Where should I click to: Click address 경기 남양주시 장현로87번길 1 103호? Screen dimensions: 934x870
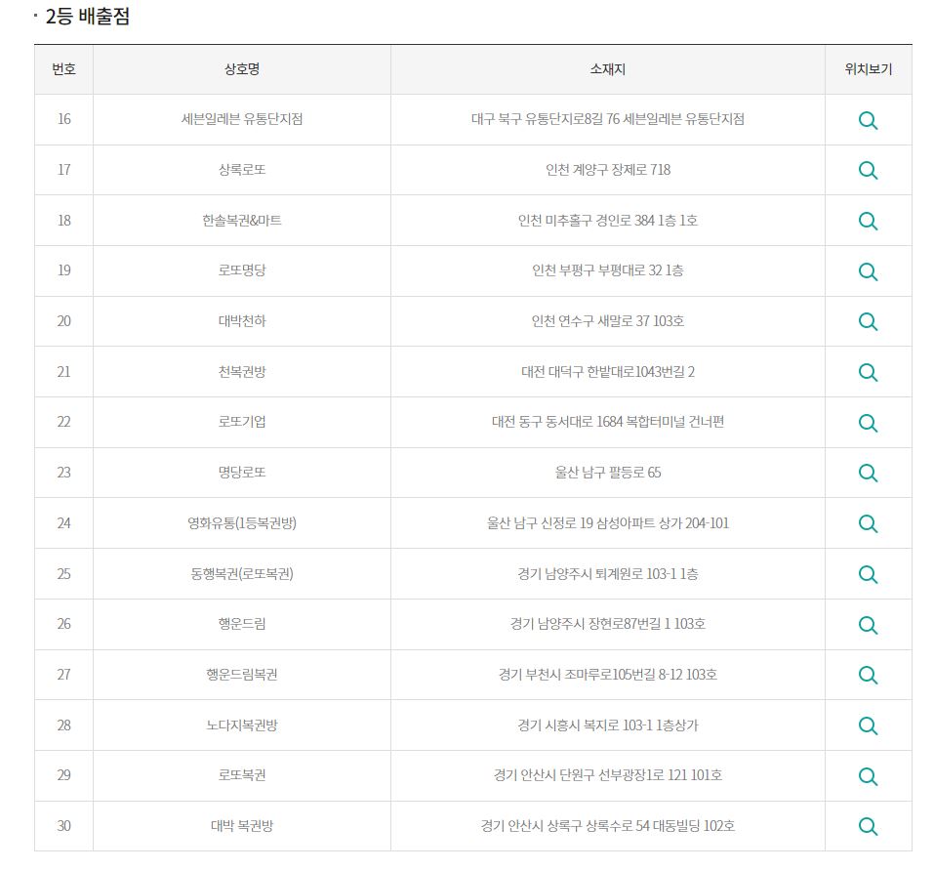pos(608,624)
